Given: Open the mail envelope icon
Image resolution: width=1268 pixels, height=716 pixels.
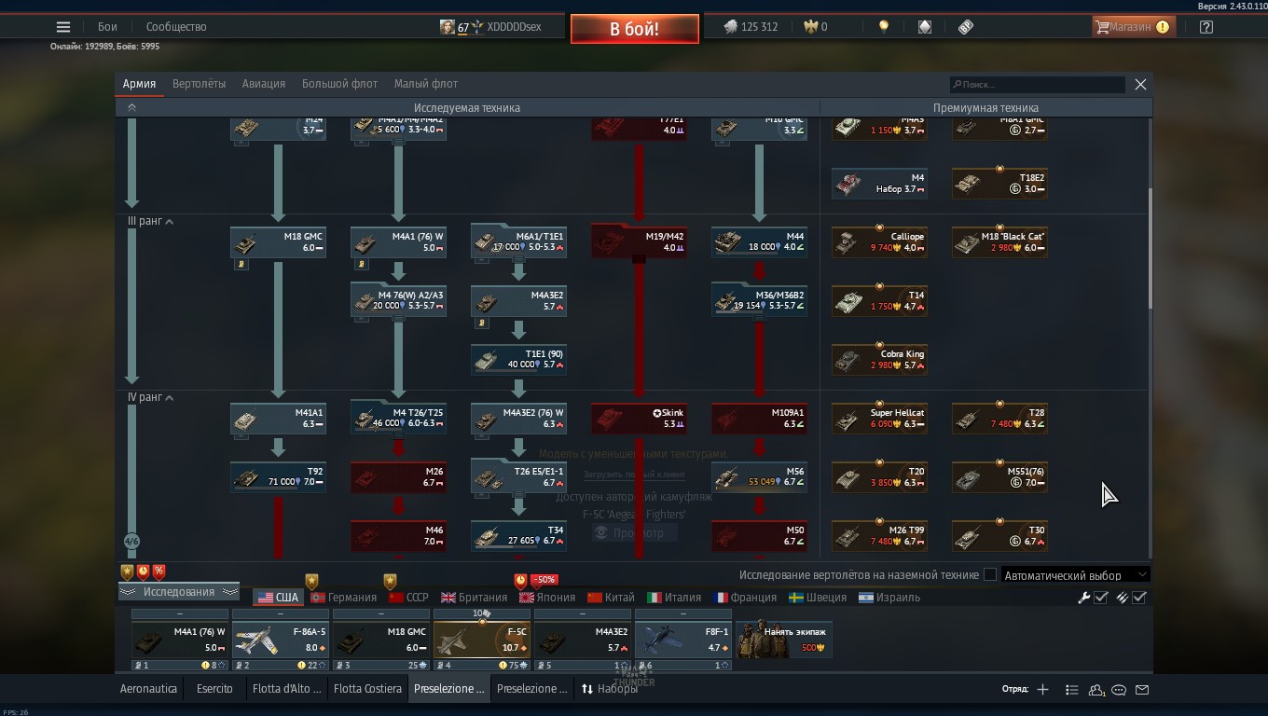Looking at the screenshot, I should 1142,690.
